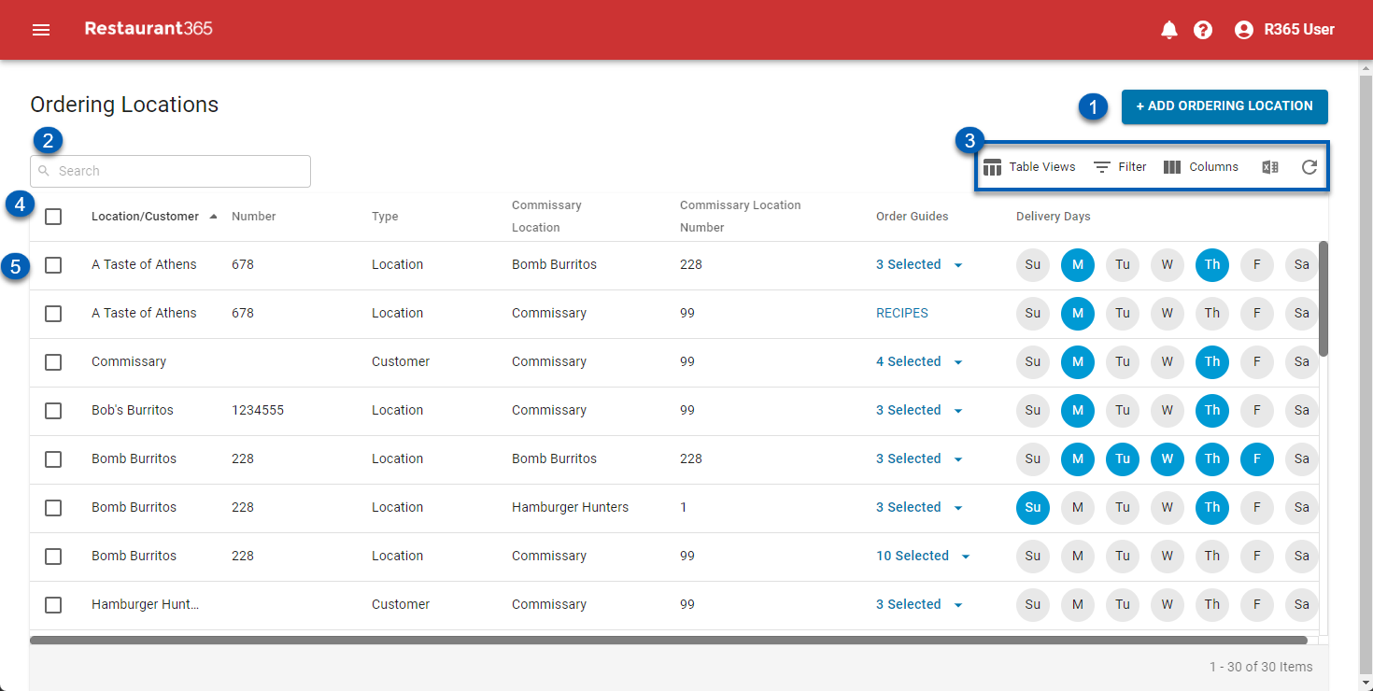This screenshot has width=1373, height=691.
Task: Check the Hamburger Hunt… customer row
Action: pos(53,605)
